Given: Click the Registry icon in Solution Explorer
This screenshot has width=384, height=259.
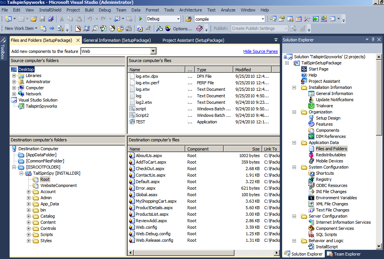Looking at the screenshot, I should tap(311, 179).
